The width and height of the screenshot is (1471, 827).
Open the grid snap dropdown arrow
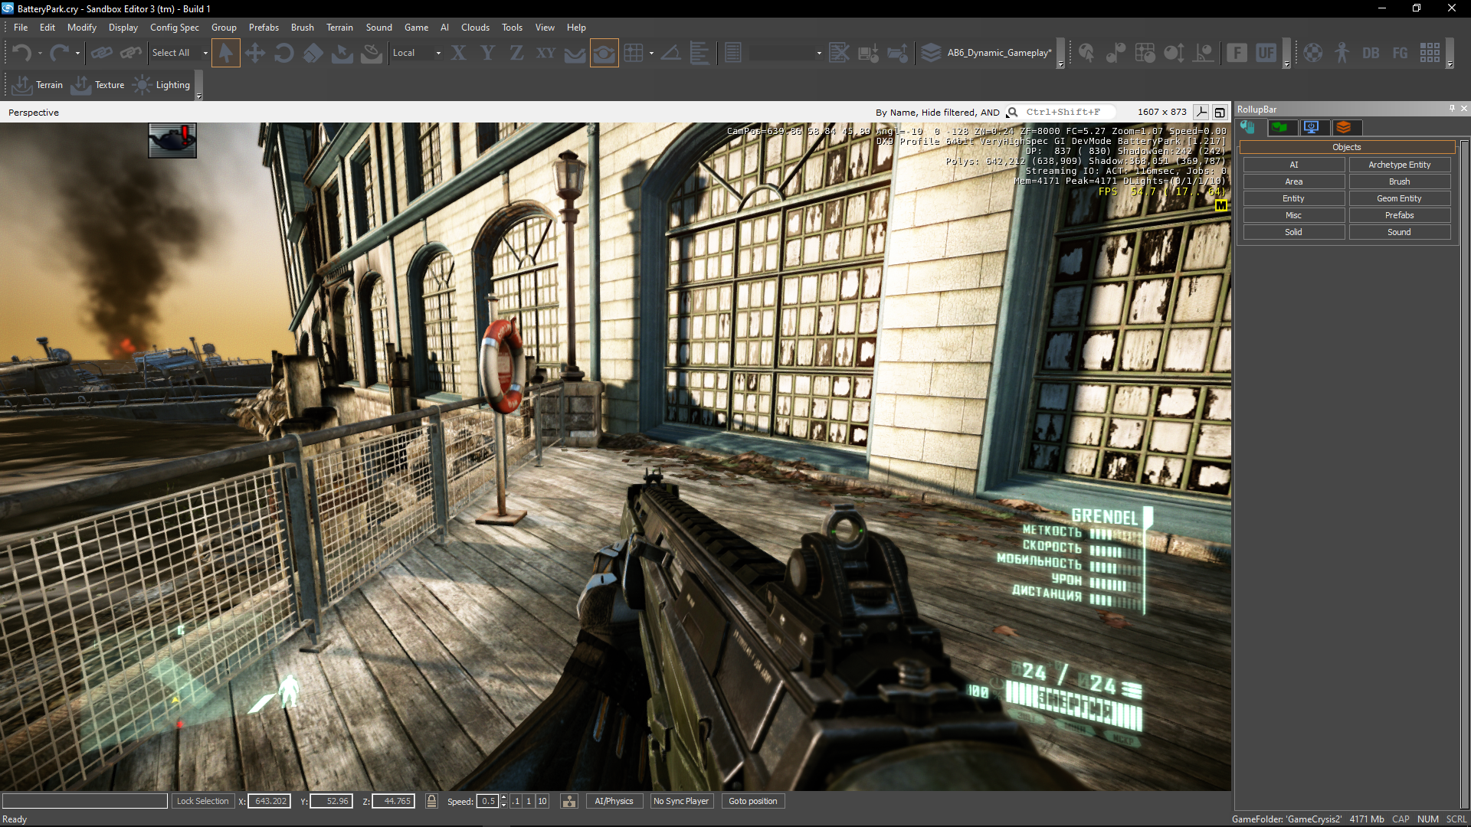[x=651, y=53]
